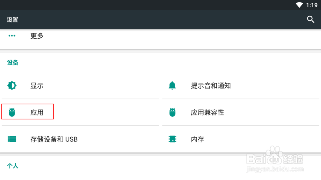This screenshot has width=321, height=180.
Task: Click the brightness Display icon
Action: 12,85
